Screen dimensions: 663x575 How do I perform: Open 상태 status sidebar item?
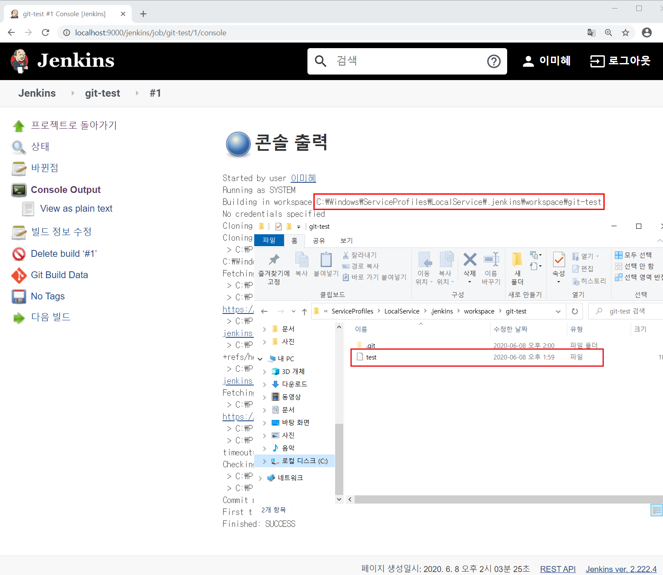[40, 147]
